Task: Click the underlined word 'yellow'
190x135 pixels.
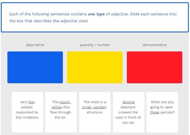Action: pos(57,107)
